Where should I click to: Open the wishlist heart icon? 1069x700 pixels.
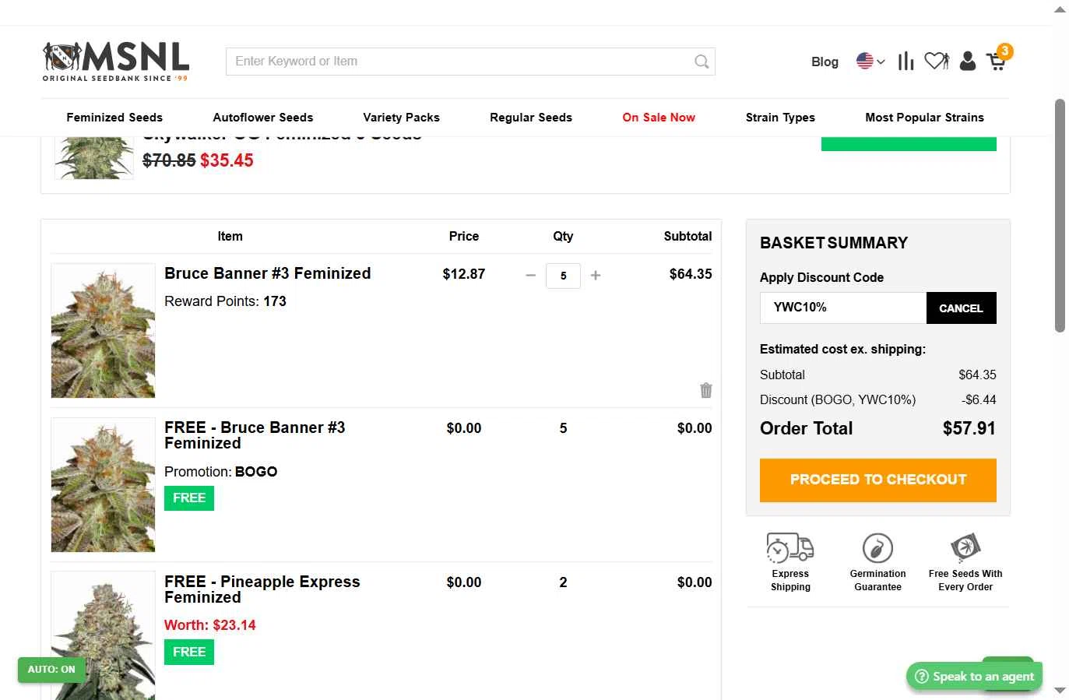tap(937, 61)
